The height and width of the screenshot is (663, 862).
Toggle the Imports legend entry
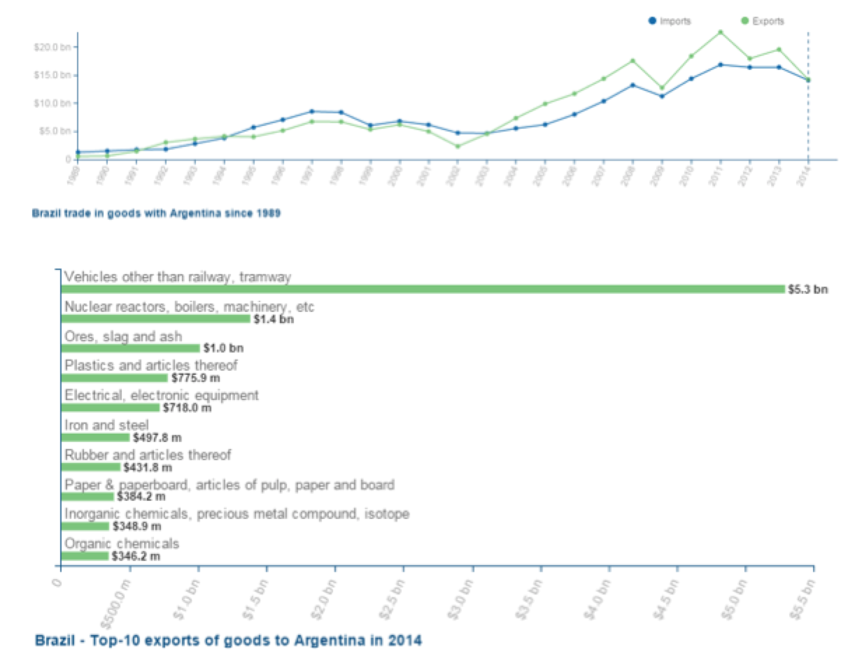click(670, 21)
